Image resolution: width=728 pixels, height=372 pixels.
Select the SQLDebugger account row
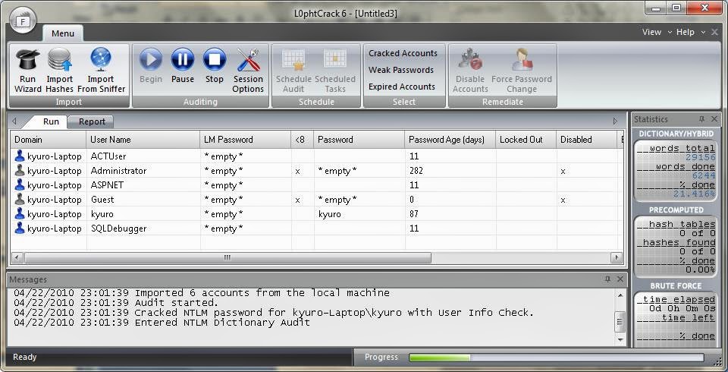click(x=317, y=229)
